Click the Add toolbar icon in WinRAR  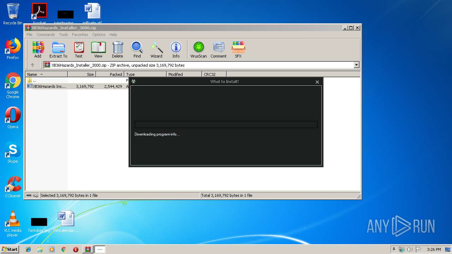click(38, 49)
